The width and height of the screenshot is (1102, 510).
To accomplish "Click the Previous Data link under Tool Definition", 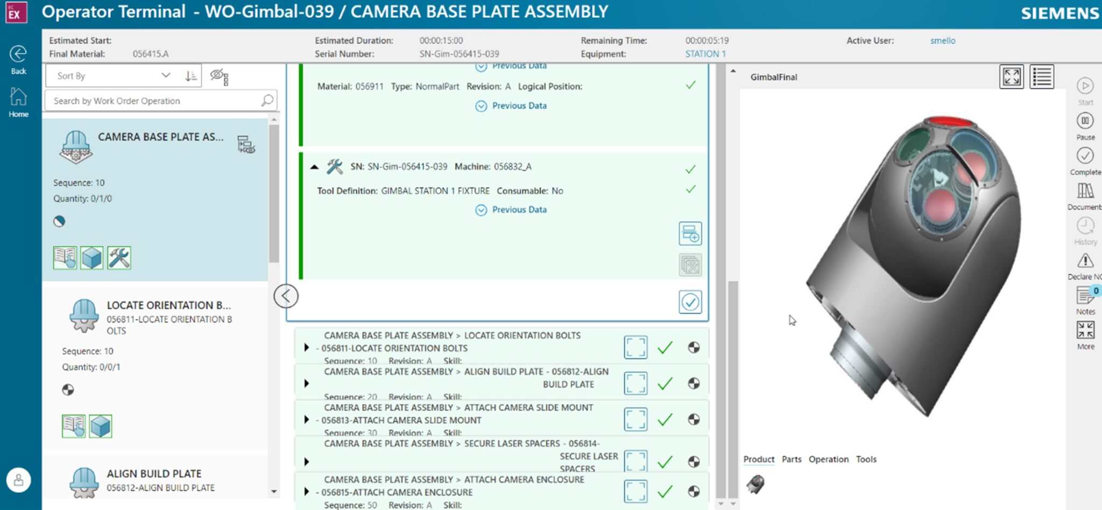I will 511,210.
